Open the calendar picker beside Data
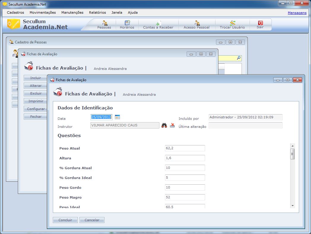The width and height of the screenshot is (311, 234). pos(117,117)
